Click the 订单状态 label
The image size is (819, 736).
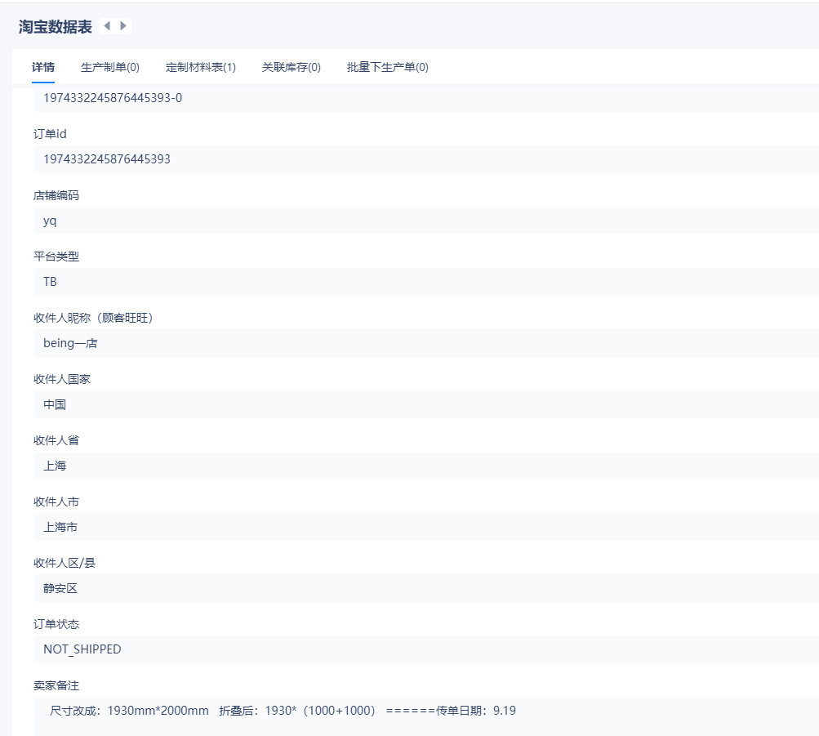click(x=56, y=624)
